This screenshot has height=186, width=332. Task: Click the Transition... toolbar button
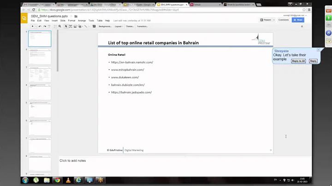point(142,26)
